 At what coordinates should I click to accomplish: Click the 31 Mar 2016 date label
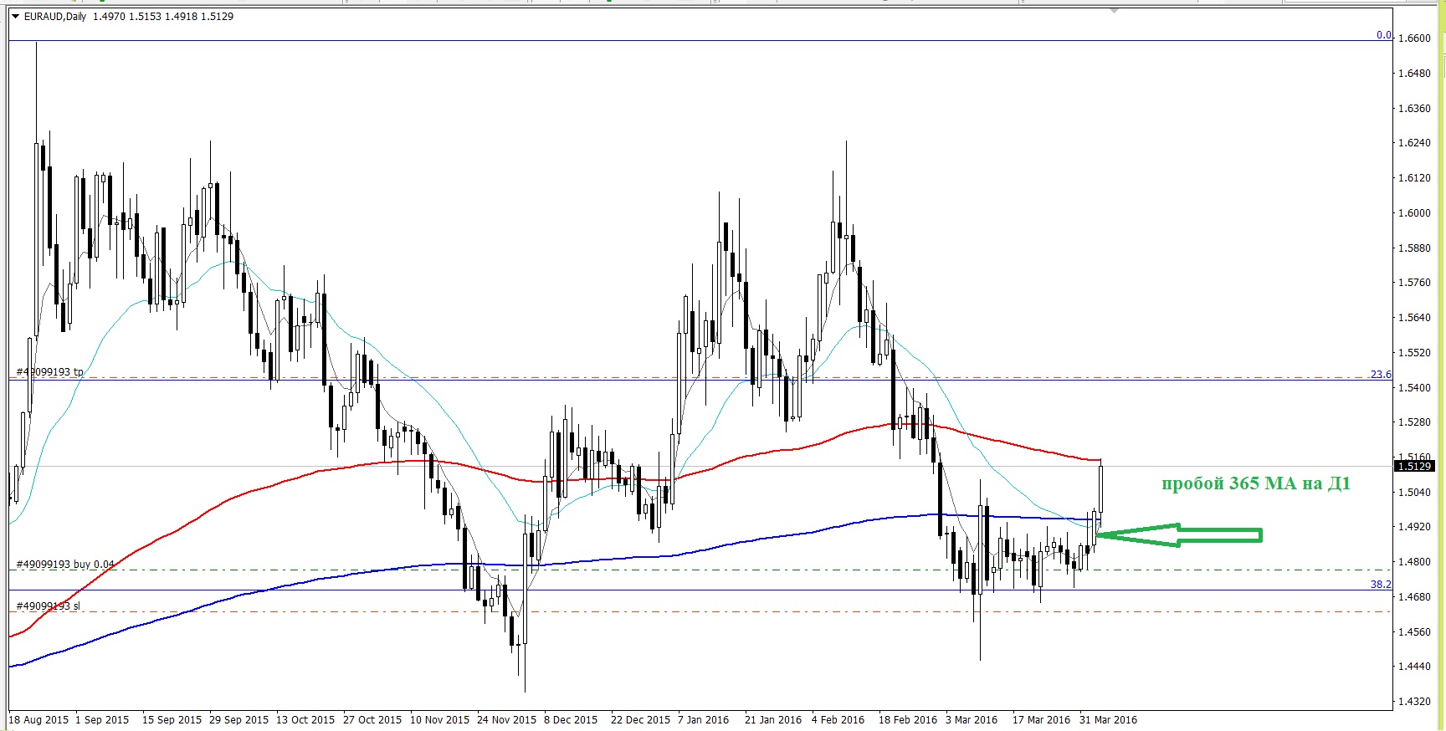click(x=1108, y=719)
